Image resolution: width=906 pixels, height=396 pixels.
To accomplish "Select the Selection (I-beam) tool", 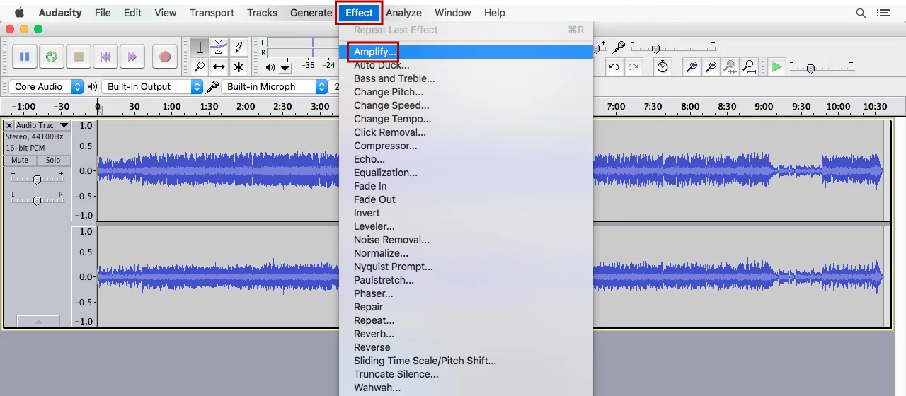I will pos(200,47).
